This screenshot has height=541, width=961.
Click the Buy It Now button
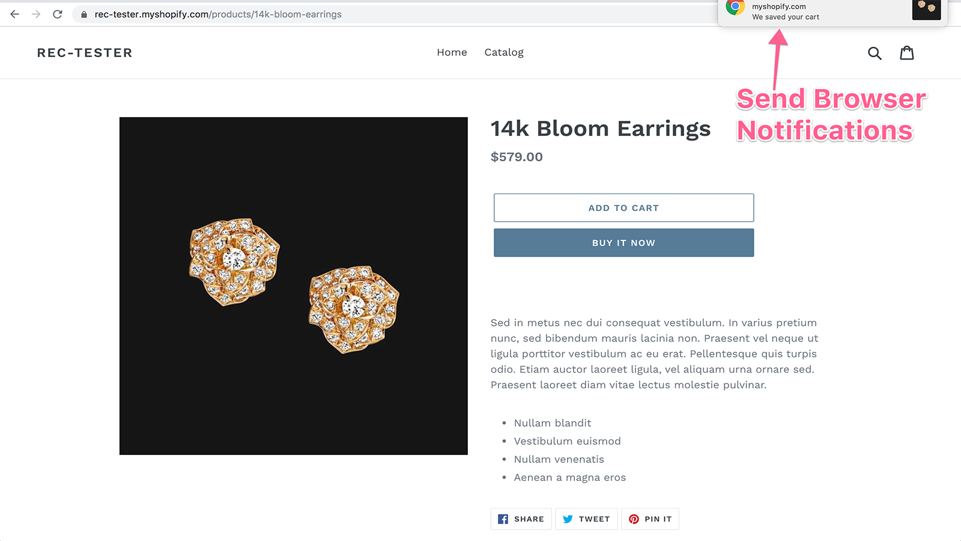(623, 243)
